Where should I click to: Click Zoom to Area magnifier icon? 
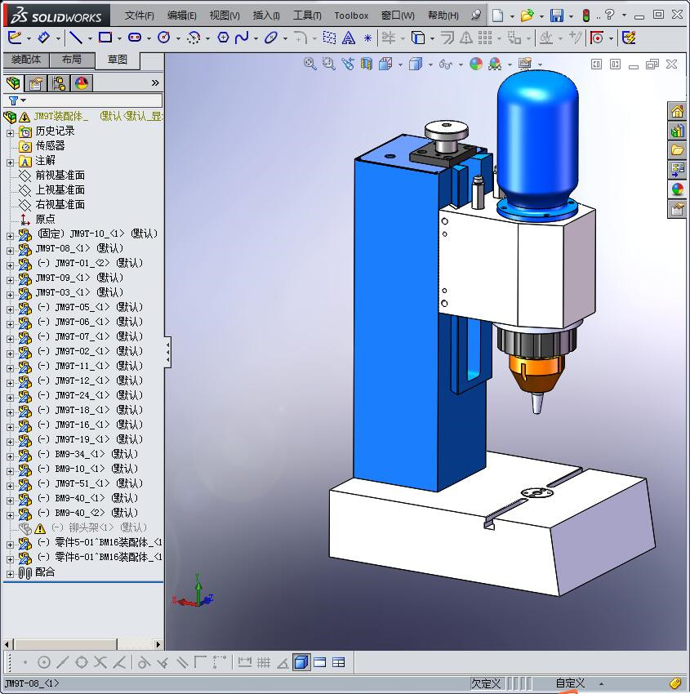(x=329, y=65)
